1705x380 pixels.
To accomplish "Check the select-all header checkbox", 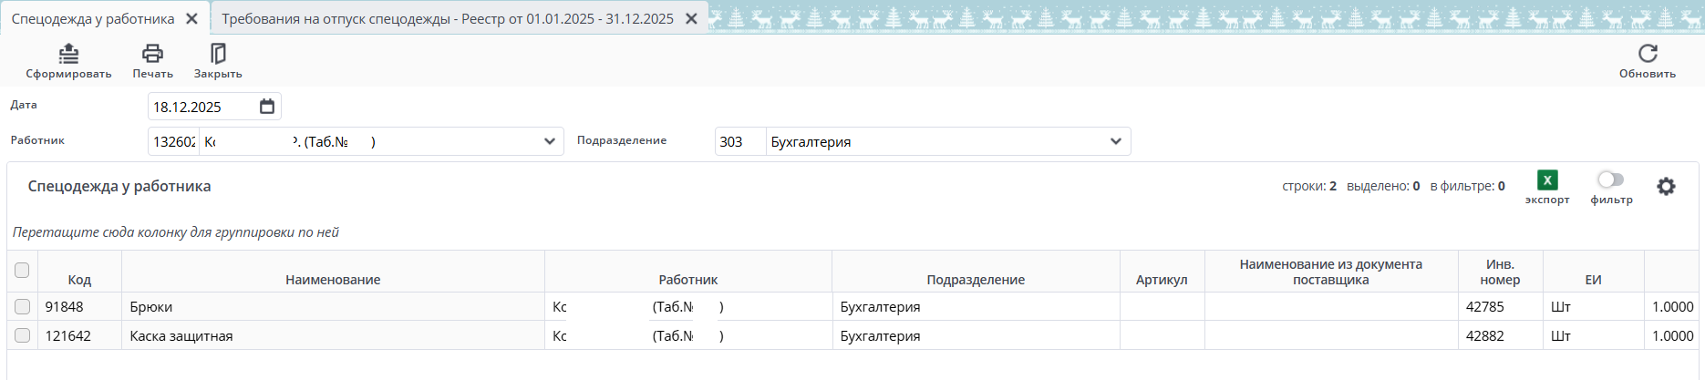I will tap(22, 270).
